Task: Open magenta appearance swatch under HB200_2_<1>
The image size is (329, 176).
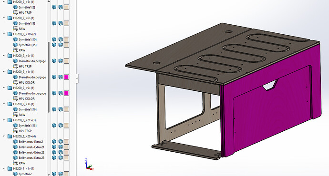Action: pos(66,77)
